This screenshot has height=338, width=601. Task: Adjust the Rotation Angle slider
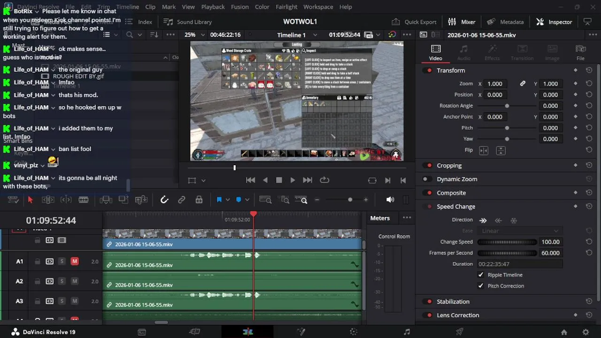[x=507, y=106]
